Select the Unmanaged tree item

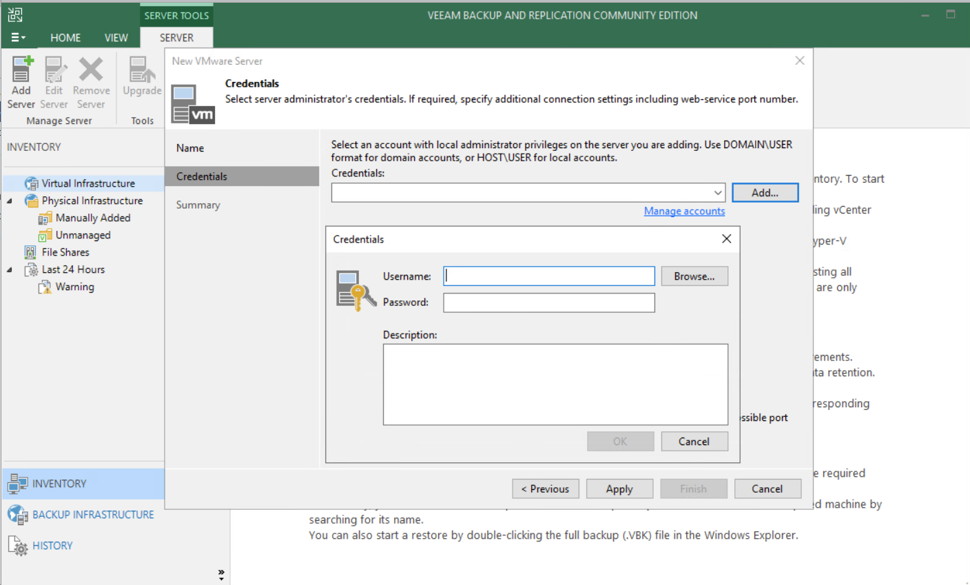[83, 235]
